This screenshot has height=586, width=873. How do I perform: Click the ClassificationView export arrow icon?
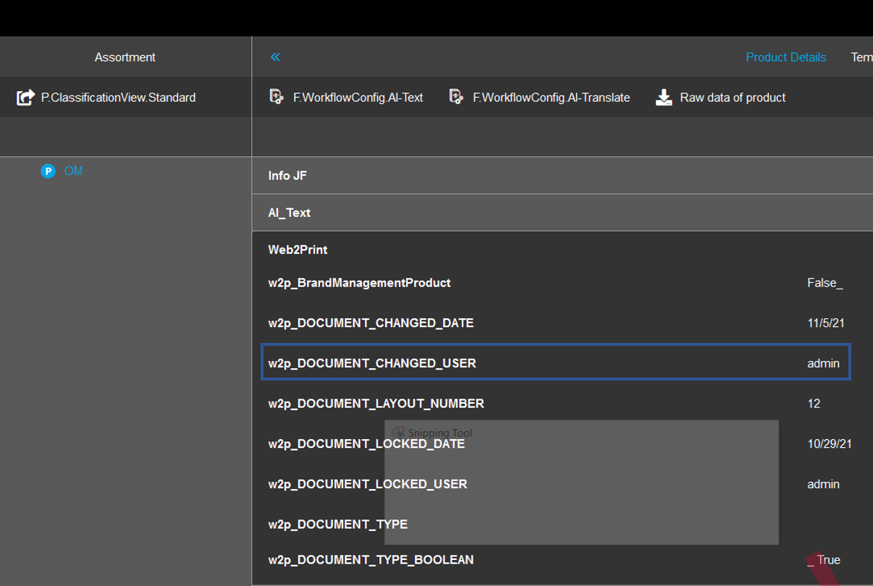point(25,97)
